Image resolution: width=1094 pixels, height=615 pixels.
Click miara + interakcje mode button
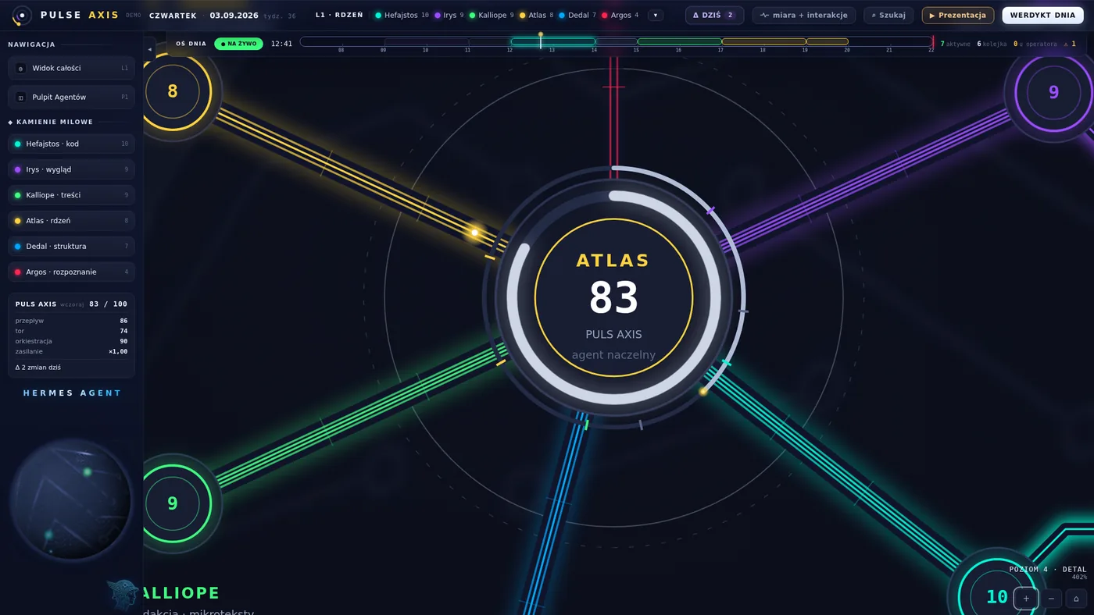point(804,15)
